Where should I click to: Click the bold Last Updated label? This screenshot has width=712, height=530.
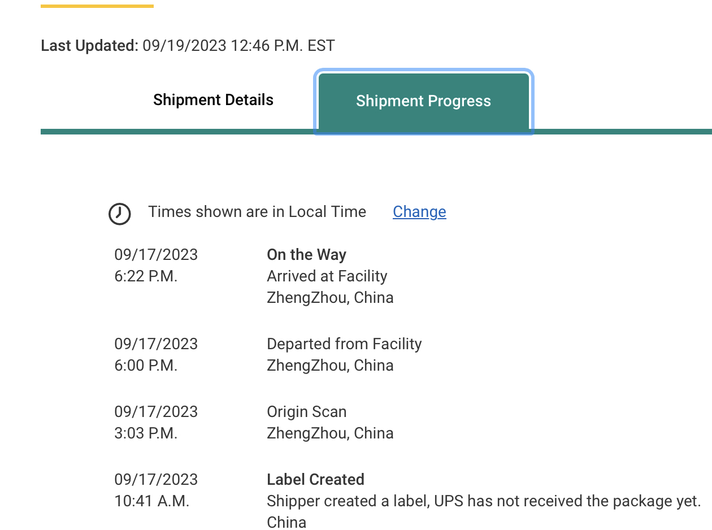pos(89,46)
